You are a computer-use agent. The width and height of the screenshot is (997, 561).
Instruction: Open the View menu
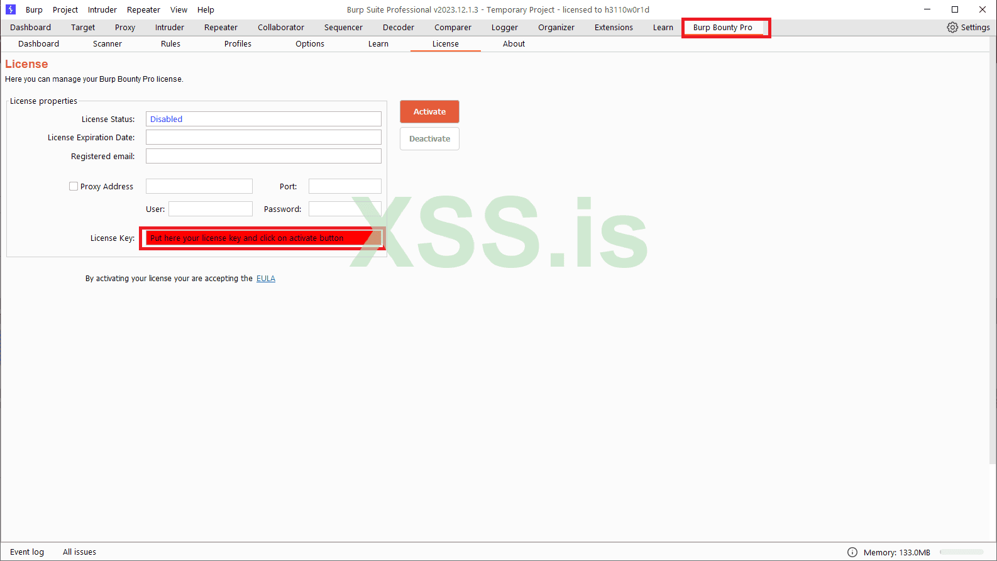pyautogui.click(x=179, y=9)
